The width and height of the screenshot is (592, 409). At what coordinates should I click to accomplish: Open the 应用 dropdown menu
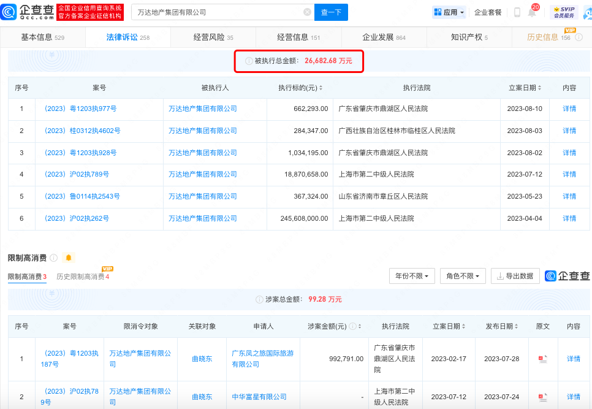pos(449,12)
